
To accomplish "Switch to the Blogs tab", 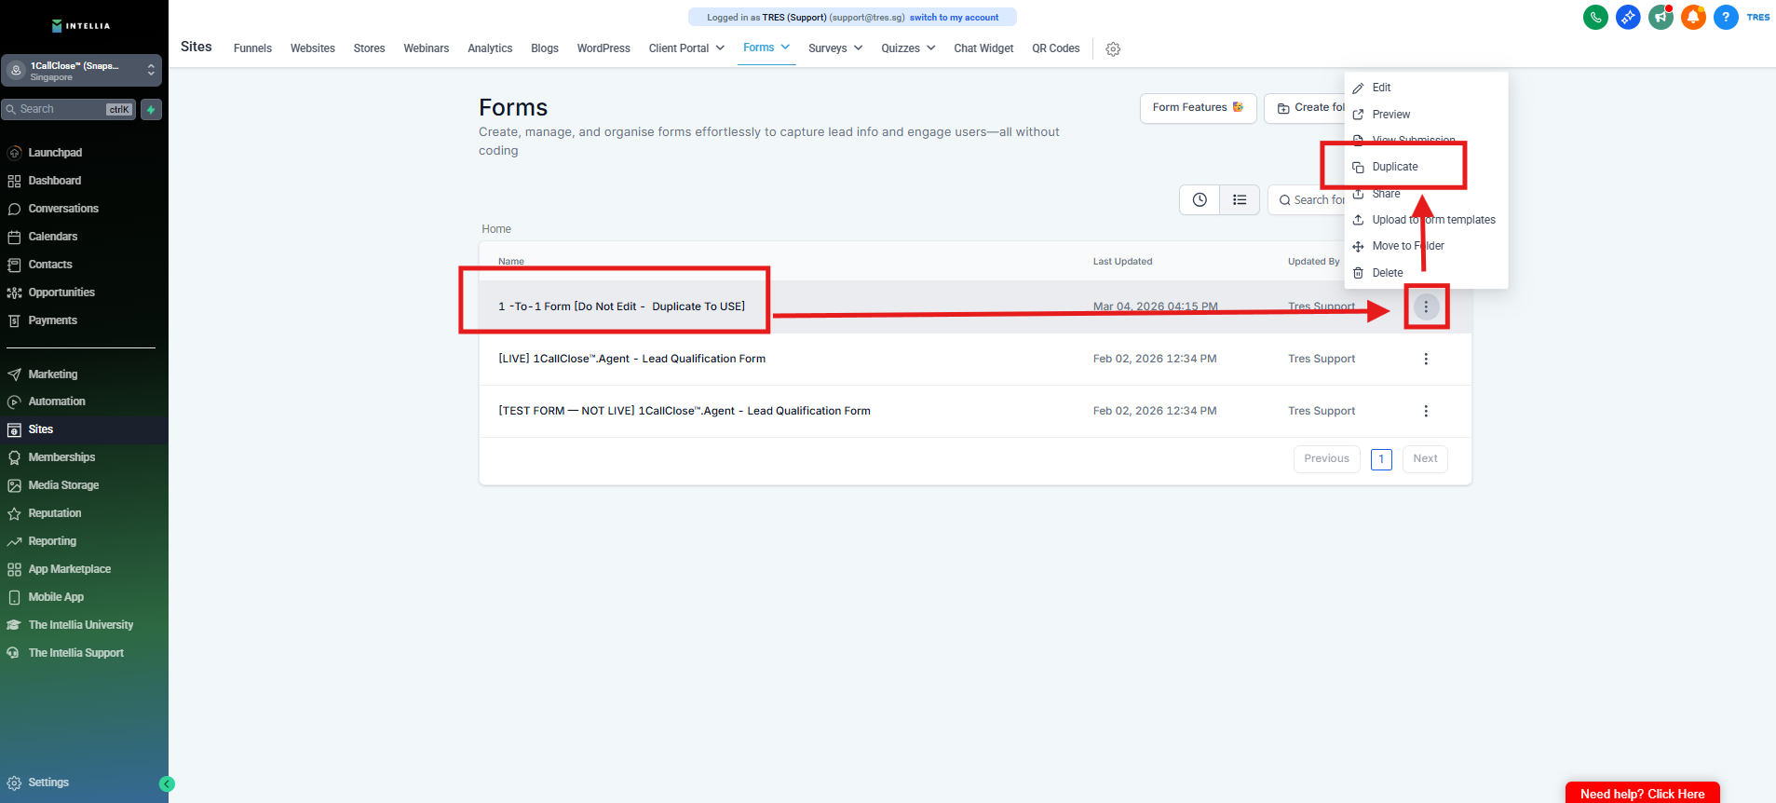I will (545, 48).
